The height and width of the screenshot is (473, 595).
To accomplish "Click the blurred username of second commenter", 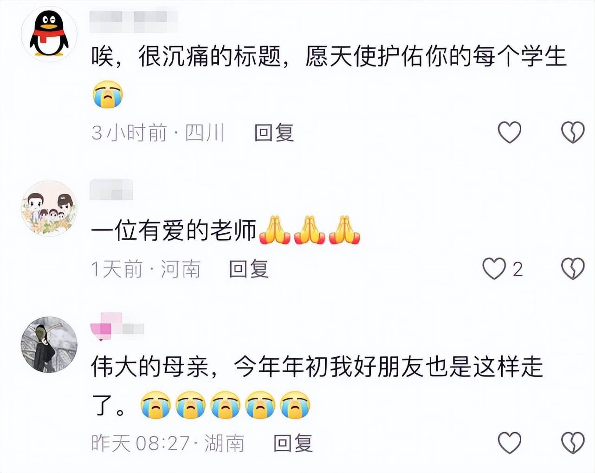I will pyautogui.click(x=111, y=190).
